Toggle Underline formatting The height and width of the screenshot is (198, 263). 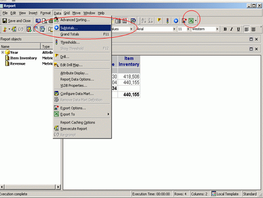click(238, 29)
